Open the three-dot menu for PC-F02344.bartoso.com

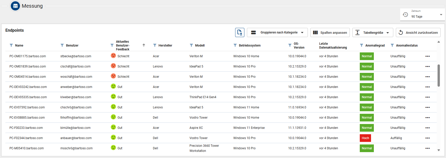tap(428, 138)
